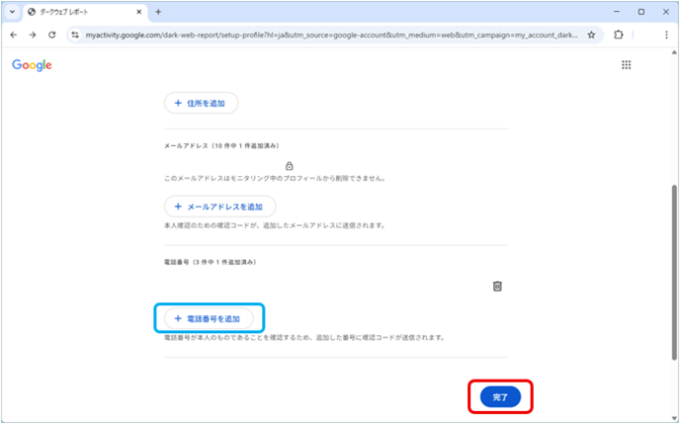Reload the page
The height and width of the screenshot is (423, 680).
point(55,34)
